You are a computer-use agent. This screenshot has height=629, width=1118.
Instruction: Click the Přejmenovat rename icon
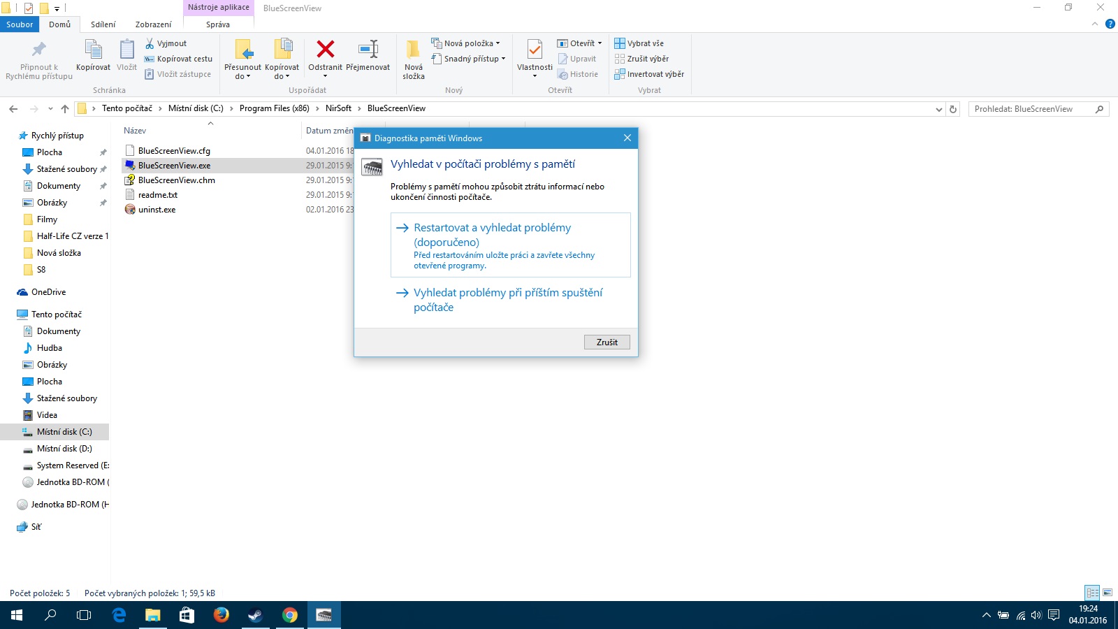[368, 50]
